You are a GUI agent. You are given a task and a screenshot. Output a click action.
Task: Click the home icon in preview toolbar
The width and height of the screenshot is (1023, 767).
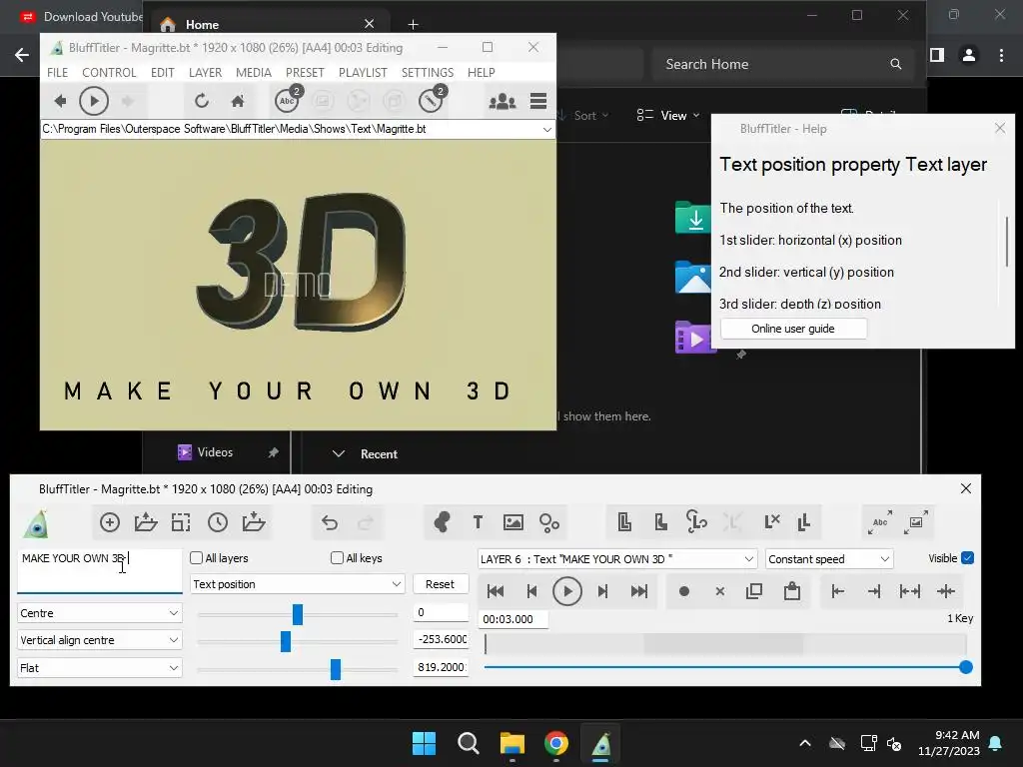click(238, 101)
